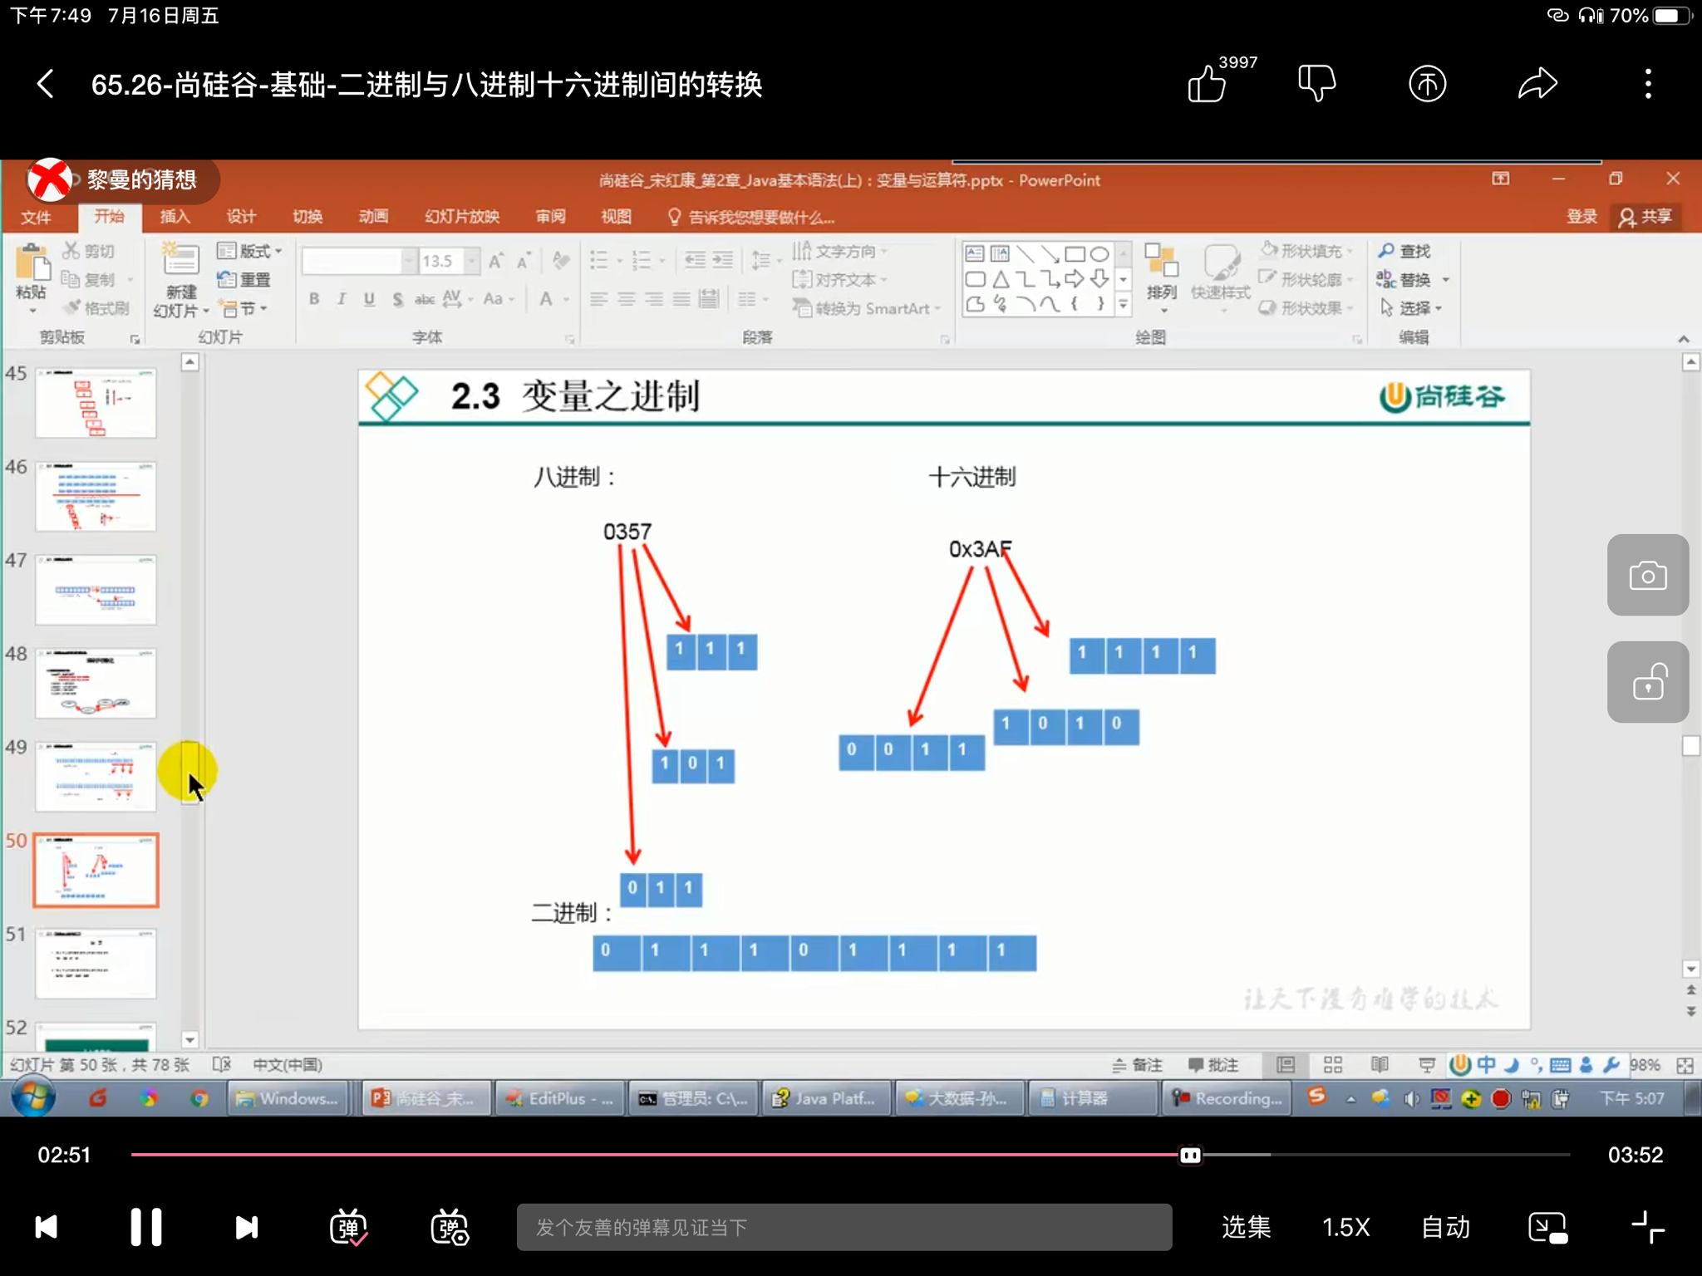Screen dimensions: 1702x1276
Task: Click the 幻灯片放映 (Slideshow) ribbon tab
Action: click(x=461, y=216)
